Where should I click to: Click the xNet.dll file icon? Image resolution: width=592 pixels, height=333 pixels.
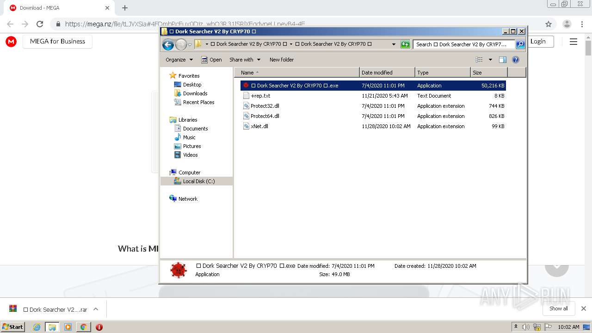pos(246,126)
